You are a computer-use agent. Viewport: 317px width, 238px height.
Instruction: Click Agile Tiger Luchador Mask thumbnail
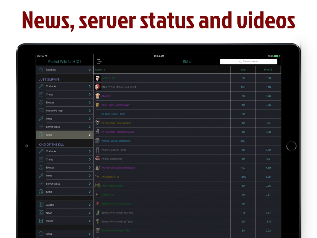(x=97, y=105)
